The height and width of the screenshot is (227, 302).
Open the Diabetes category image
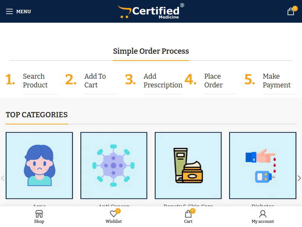(262, 165)
